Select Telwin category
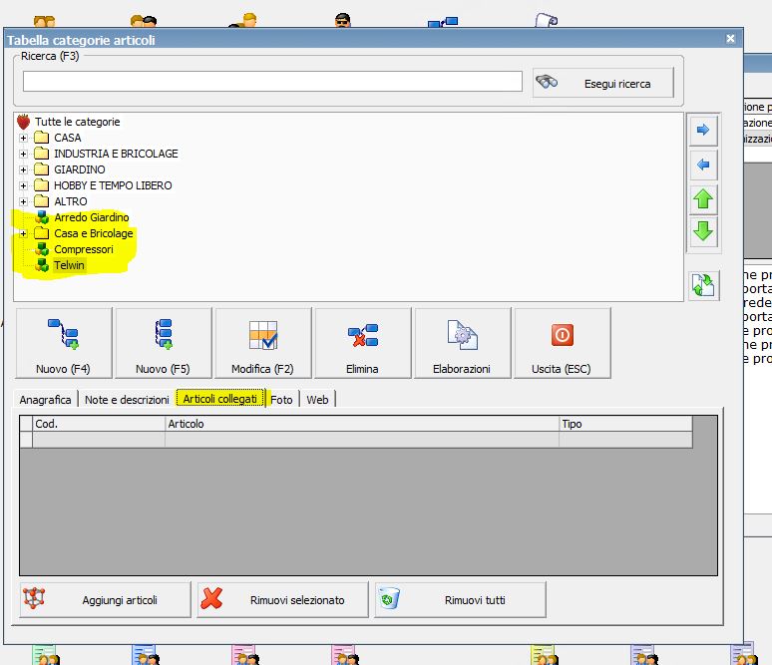772x665 pixels. pyautogui.click(x=70, y=265)
